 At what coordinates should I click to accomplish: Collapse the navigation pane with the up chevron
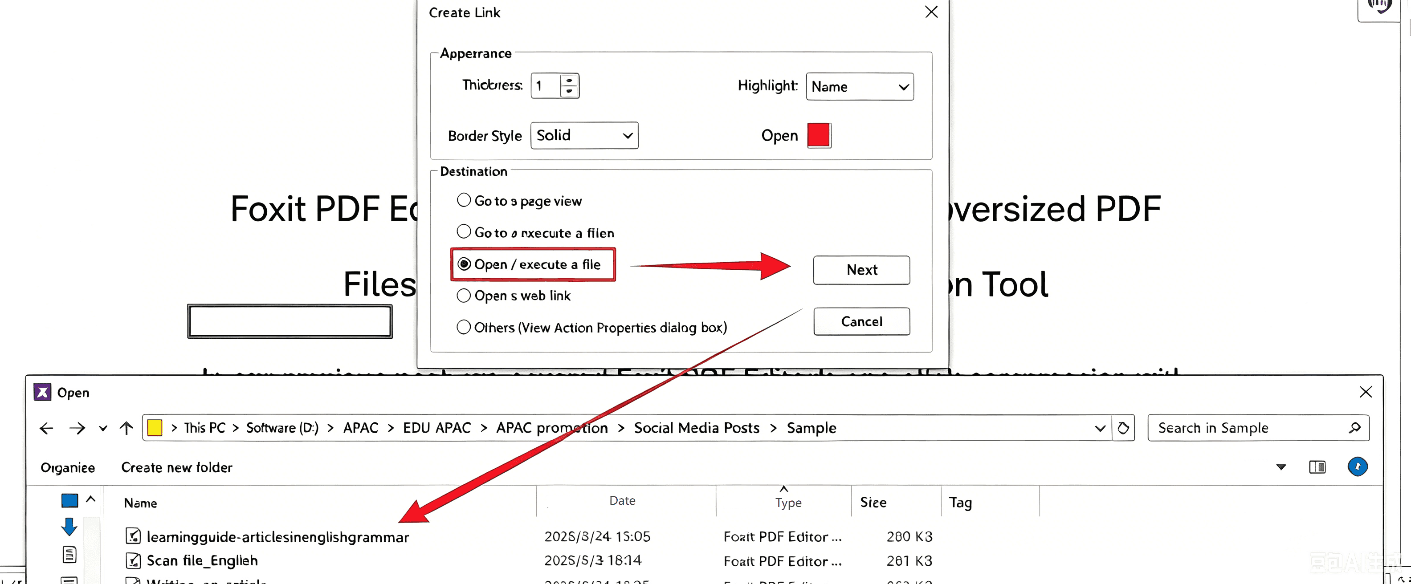coord(91,499)
